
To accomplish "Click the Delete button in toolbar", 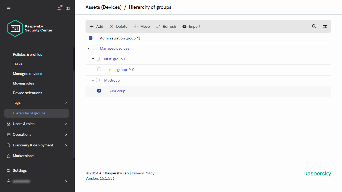I will coord(119,26).
